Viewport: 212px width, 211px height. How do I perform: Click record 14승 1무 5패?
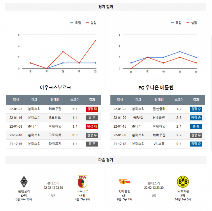click(183, 199)
